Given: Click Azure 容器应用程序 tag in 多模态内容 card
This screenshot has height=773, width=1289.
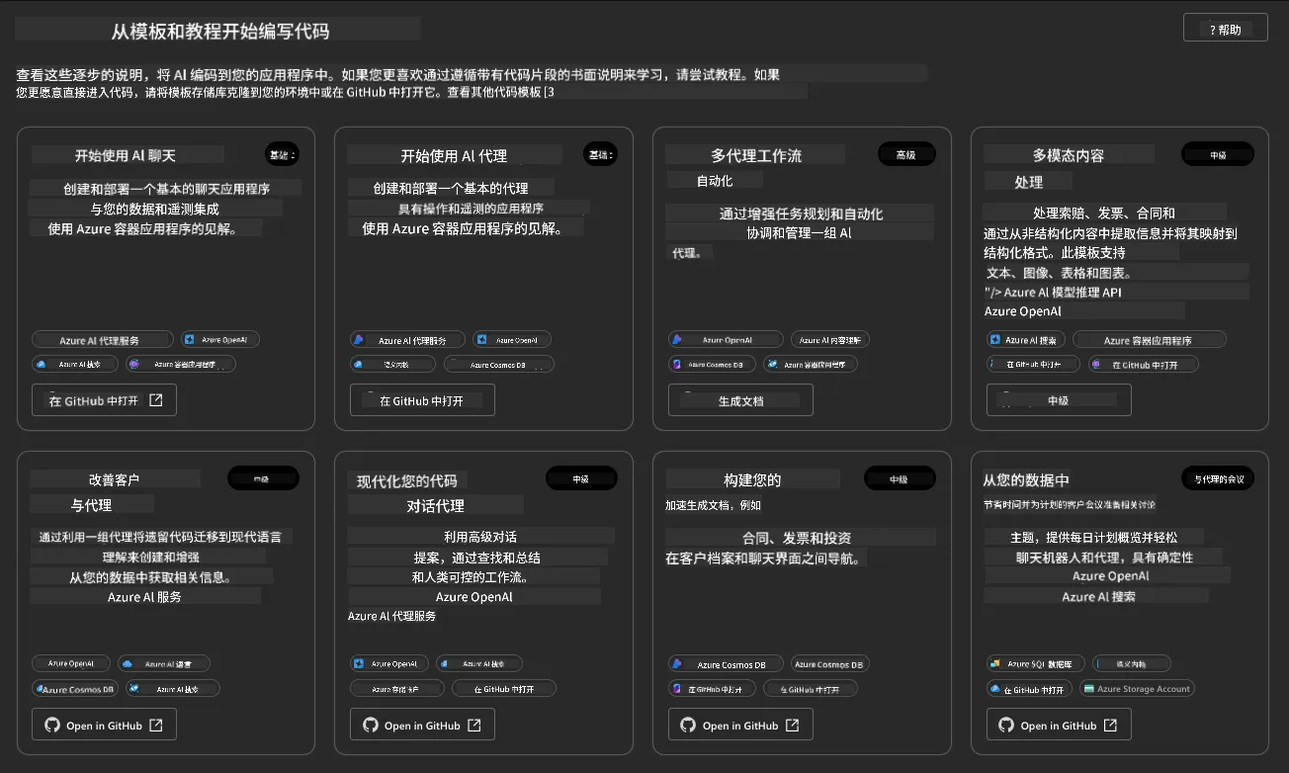Looking at the screenshot, I should pos(1149,339).
